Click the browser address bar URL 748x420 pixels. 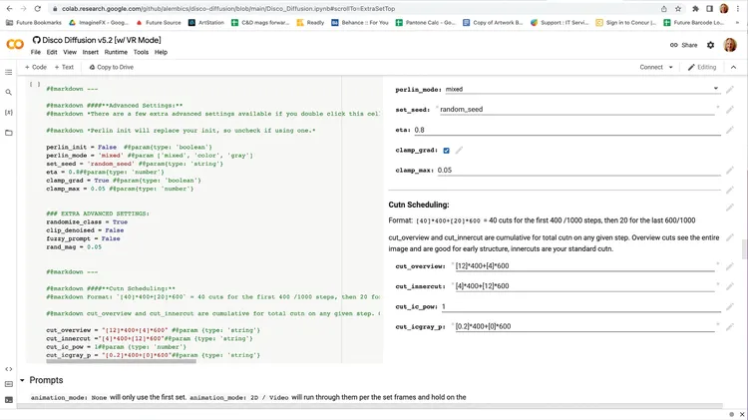point(228,9)
